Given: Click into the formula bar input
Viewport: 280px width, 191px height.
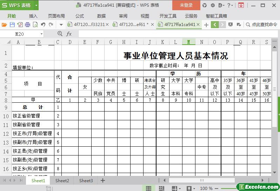Looking at the screenshot, I should pyautogui.click(x=178, y=34).
